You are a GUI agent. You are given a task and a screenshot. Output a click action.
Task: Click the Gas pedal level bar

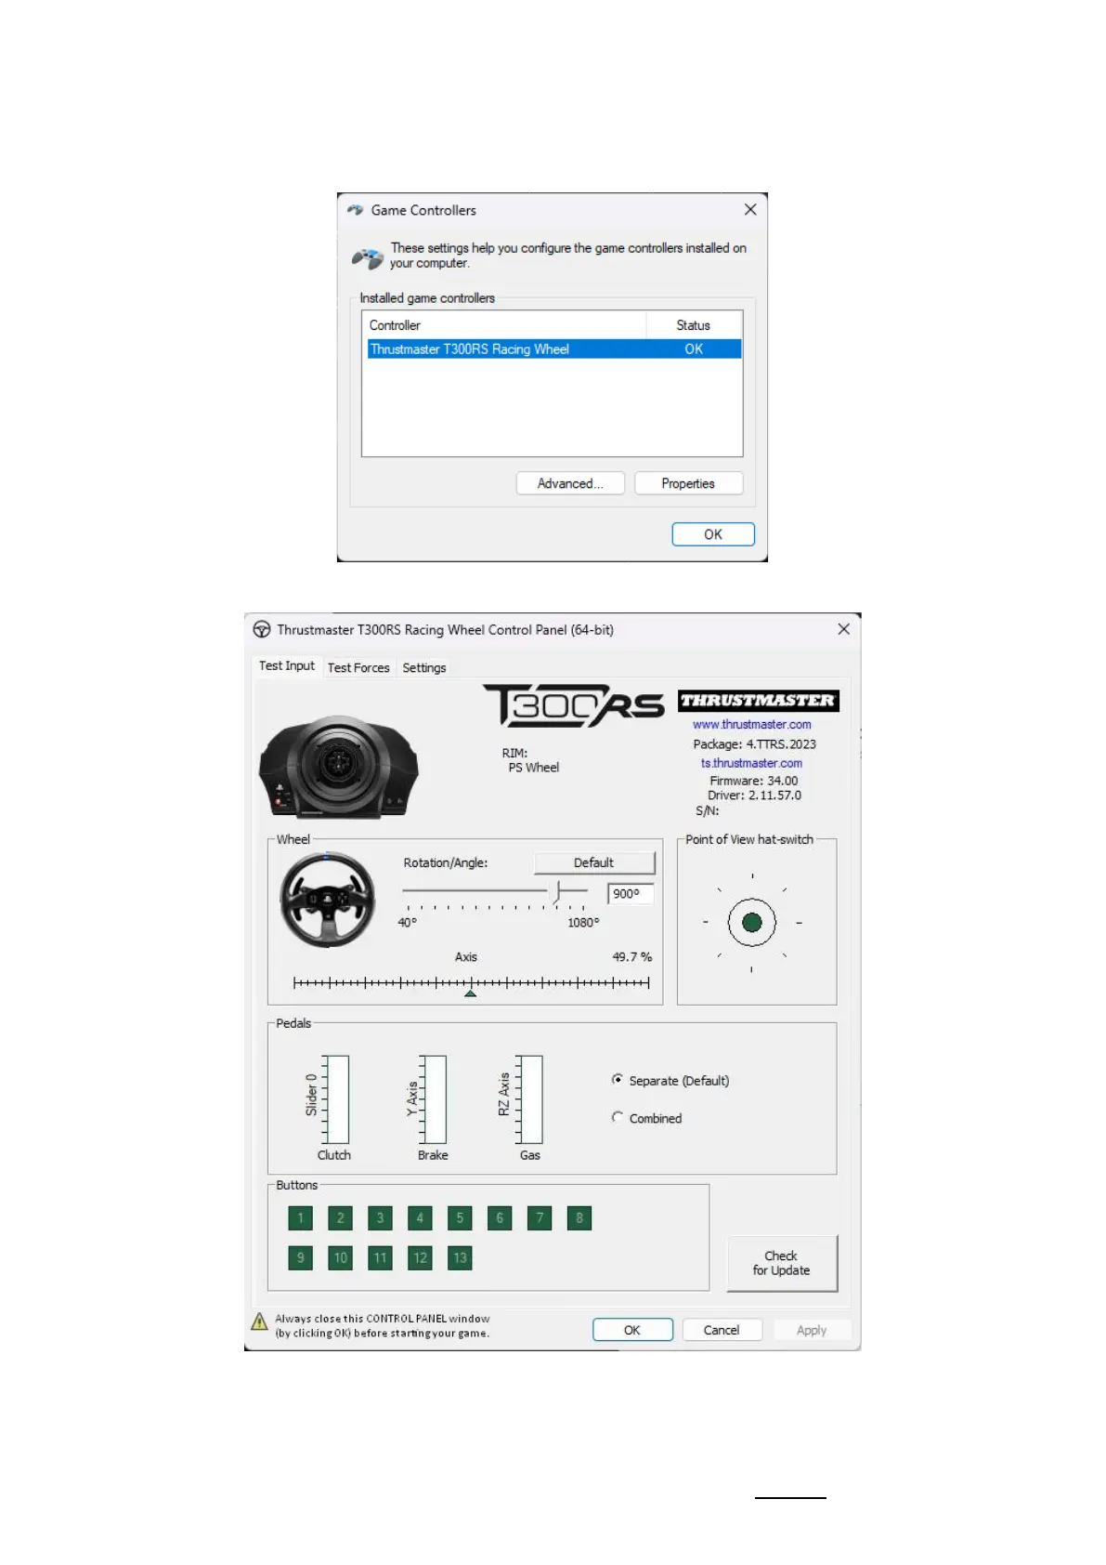click(x=529, y=1098)
